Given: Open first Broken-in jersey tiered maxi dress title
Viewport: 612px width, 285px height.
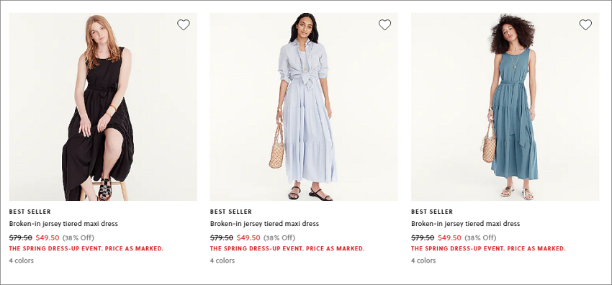Looking at the screenshot, I should (x=63, y=224).
